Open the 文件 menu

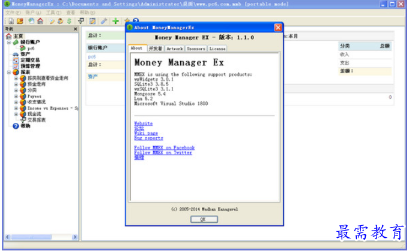(x=13, y=13)
